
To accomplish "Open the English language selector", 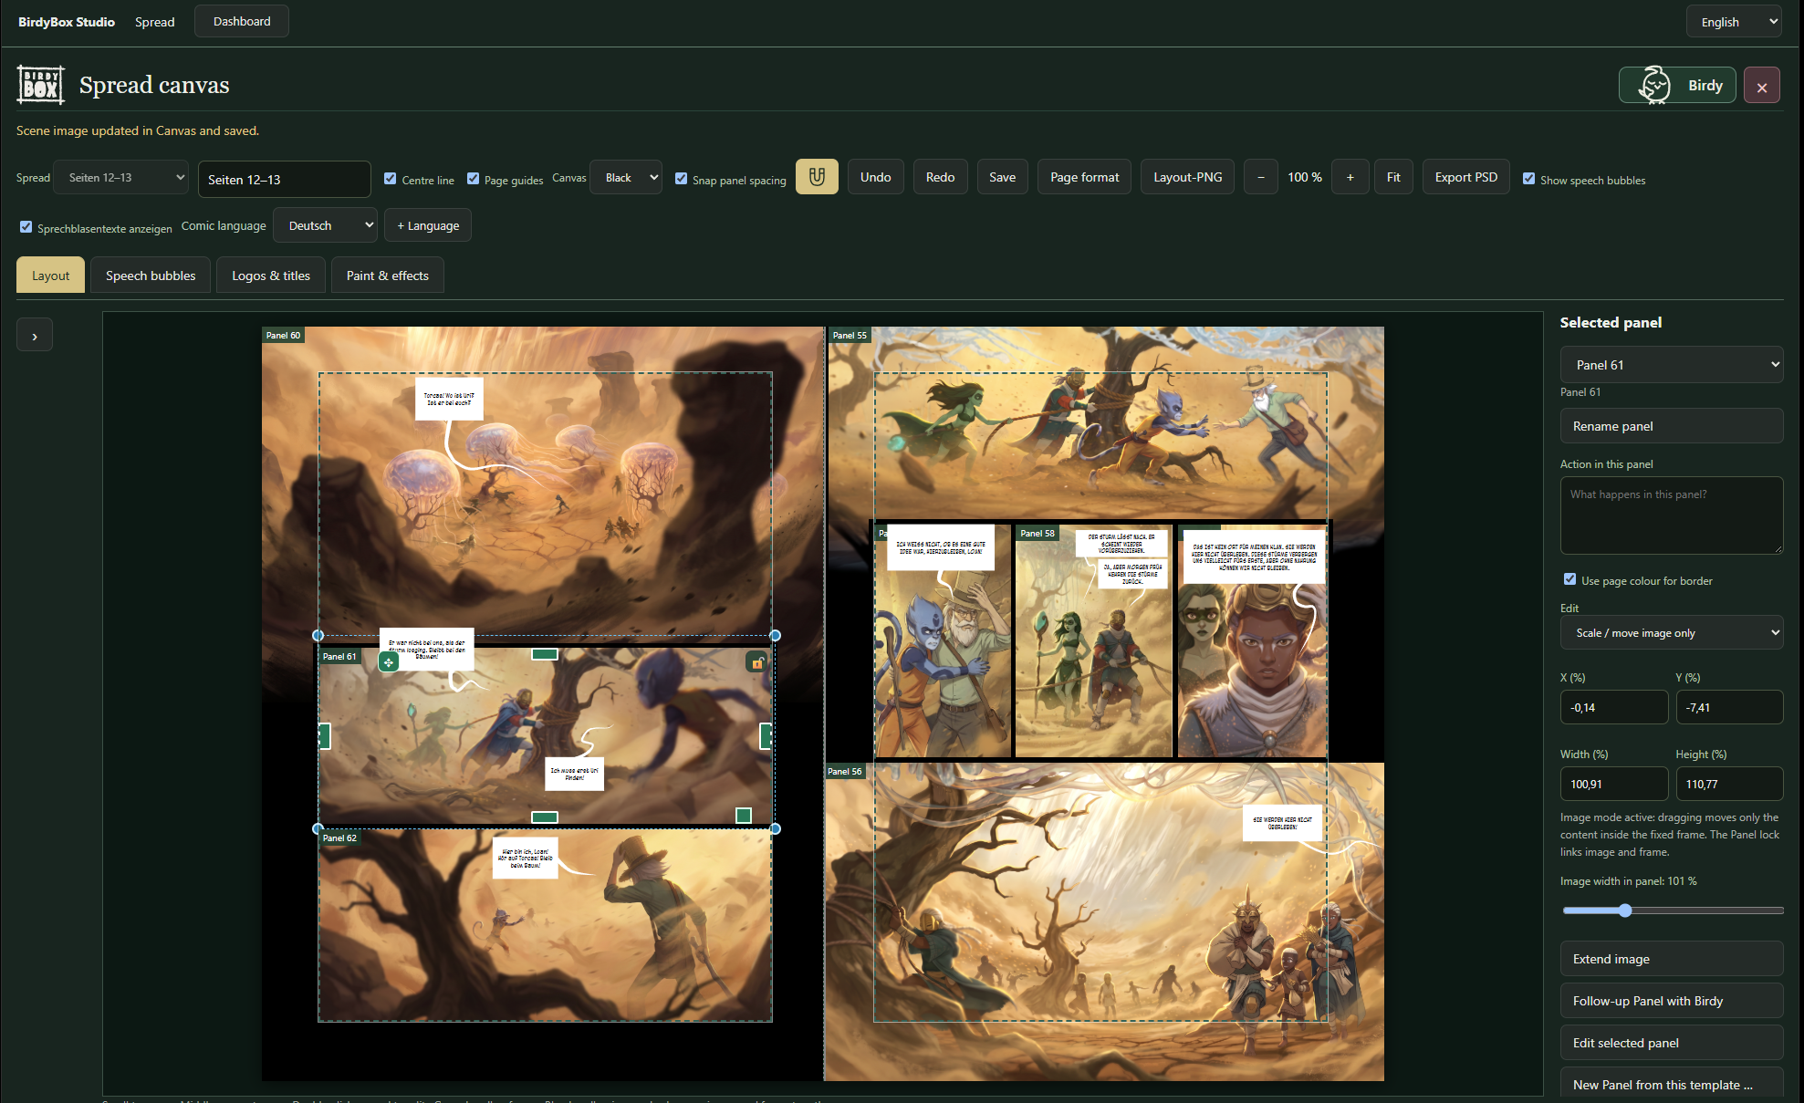I will pos(1735,22).
